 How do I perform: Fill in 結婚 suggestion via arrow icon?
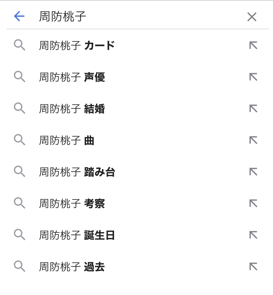(x=253, y=109)
